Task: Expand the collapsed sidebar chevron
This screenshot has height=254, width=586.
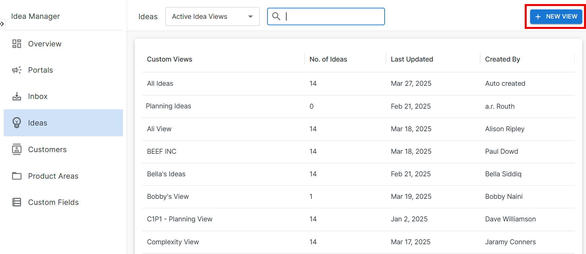Action: tap(3, 24)
